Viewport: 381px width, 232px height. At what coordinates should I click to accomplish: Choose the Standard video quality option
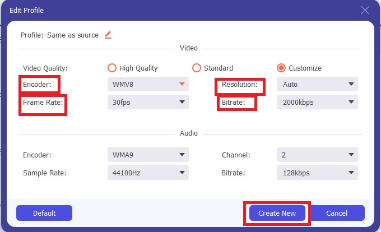196,68
